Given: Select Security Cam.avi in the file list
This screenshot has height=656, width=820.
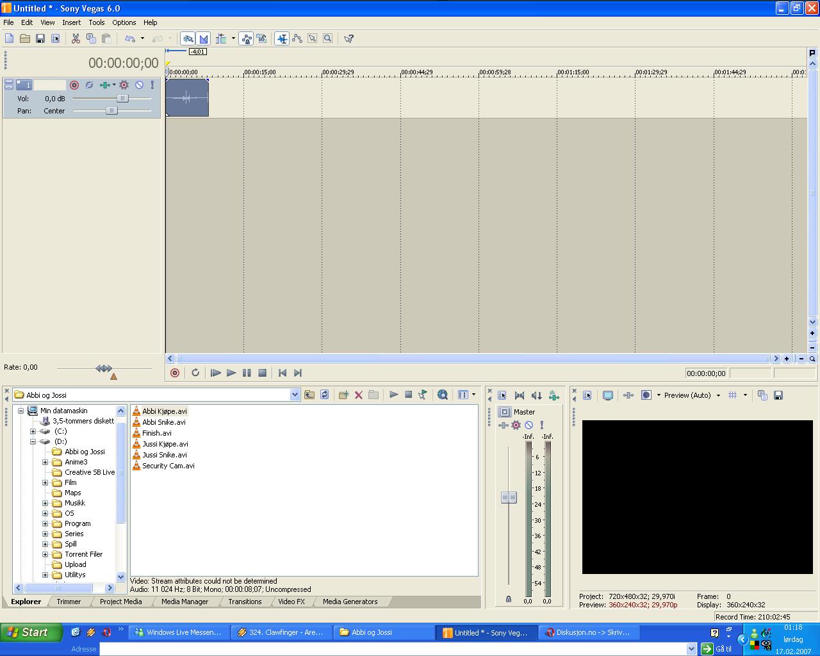Looking at the screenshot, I should click(x=163, y=466).
